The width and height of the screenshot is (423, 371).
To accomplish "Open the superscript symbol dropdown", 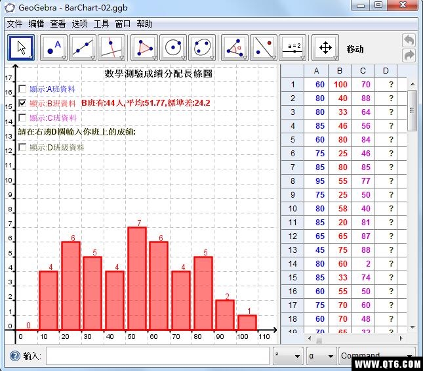I will coord(288,356).
